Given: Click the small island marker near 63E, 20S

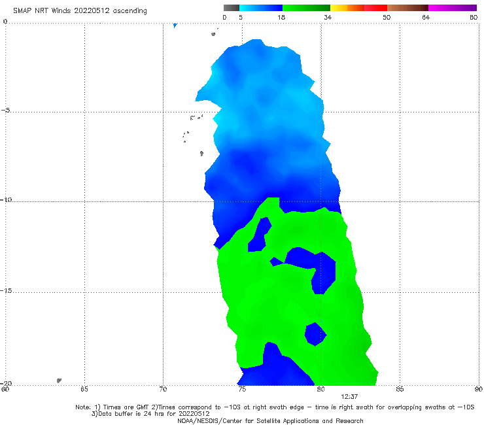Looking at the screenshot, I should click(x=59, y=381).
